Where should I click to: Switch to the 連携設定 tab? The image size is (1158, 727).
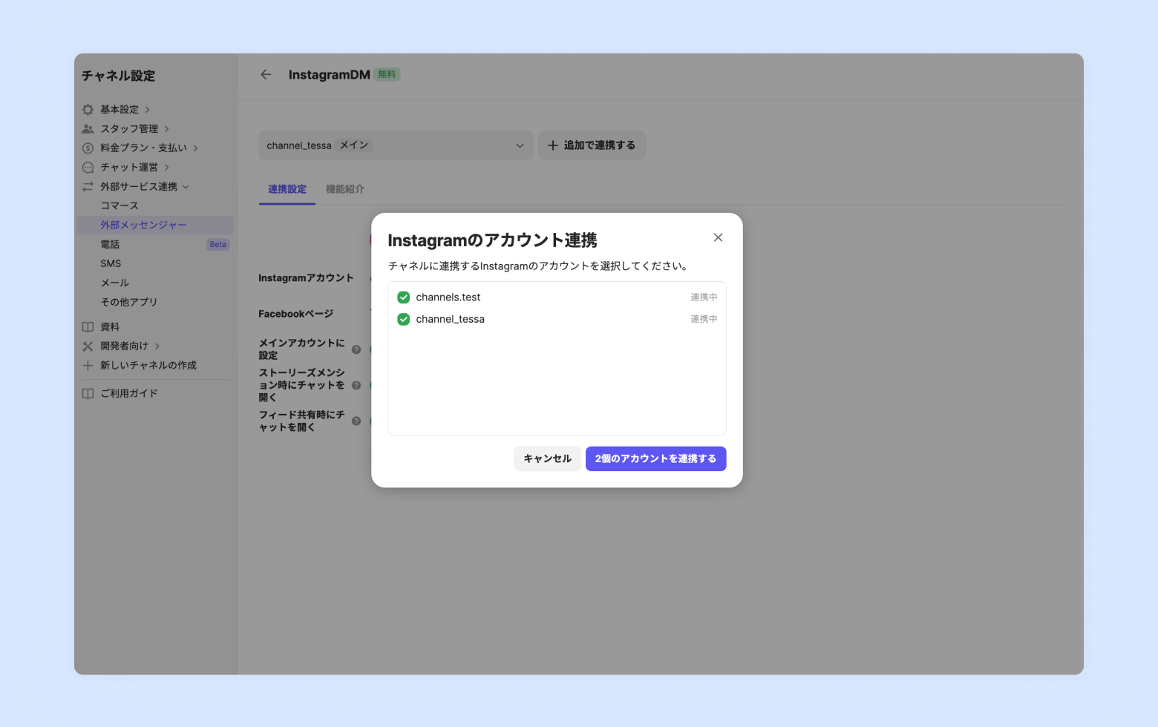coord(287,189)
